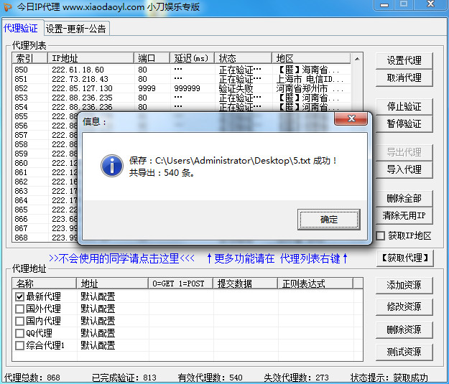
Task: Clear unused IPs with 清除无用IP
Action: (x=404, y=215)
